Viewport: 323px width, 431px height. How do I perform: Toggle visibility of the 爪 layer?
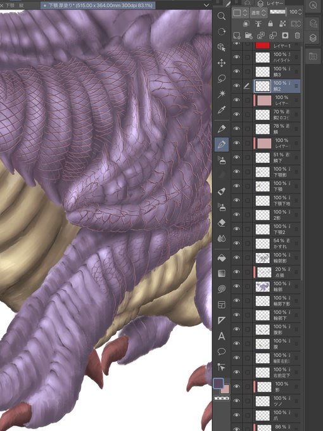(x=236, y=415)
